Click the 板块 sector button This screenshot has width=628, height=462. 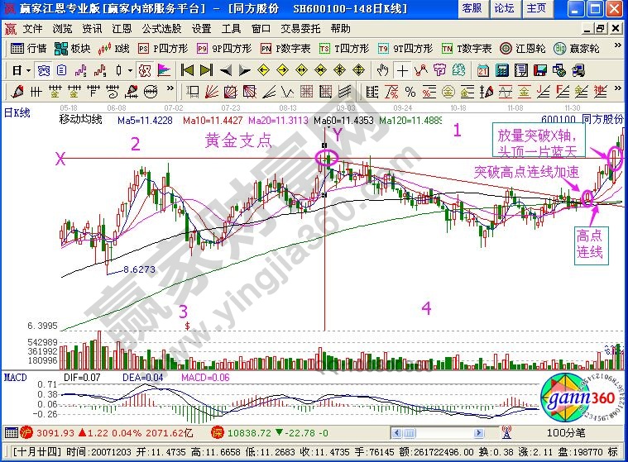click(74, 49)
